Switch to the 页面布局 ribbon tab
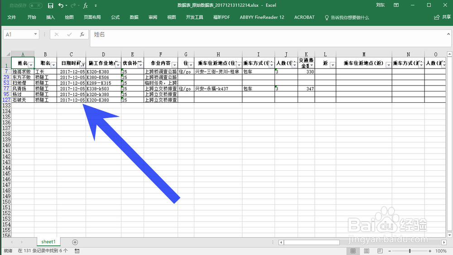This screenshot has height=255, width=453. pos(92,17)
